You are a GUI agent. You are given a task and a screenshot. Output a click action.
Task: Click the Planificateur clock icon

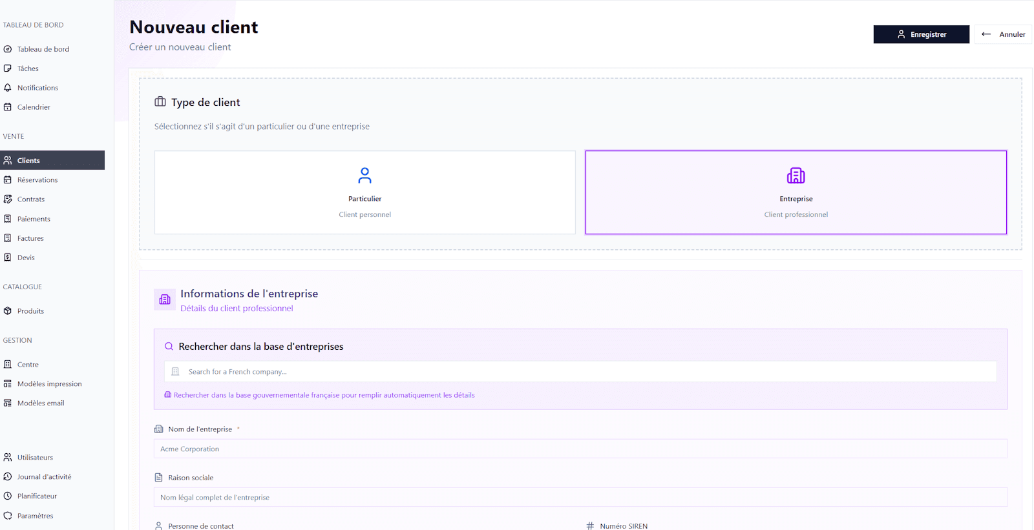tap(8, 496)
